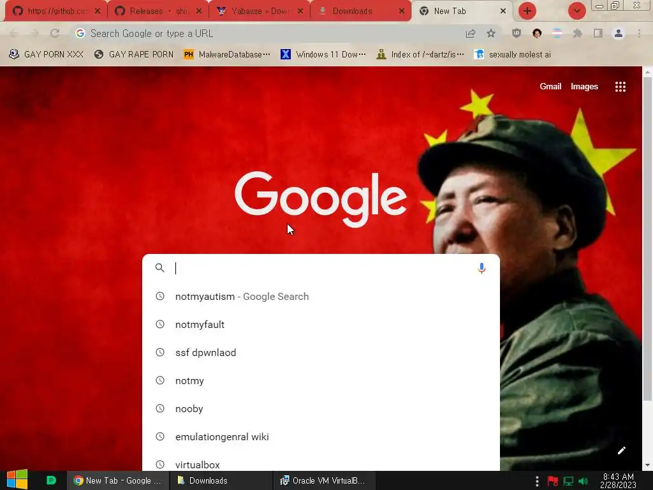Close the Downloads browser tab

(x=402, y=11)
